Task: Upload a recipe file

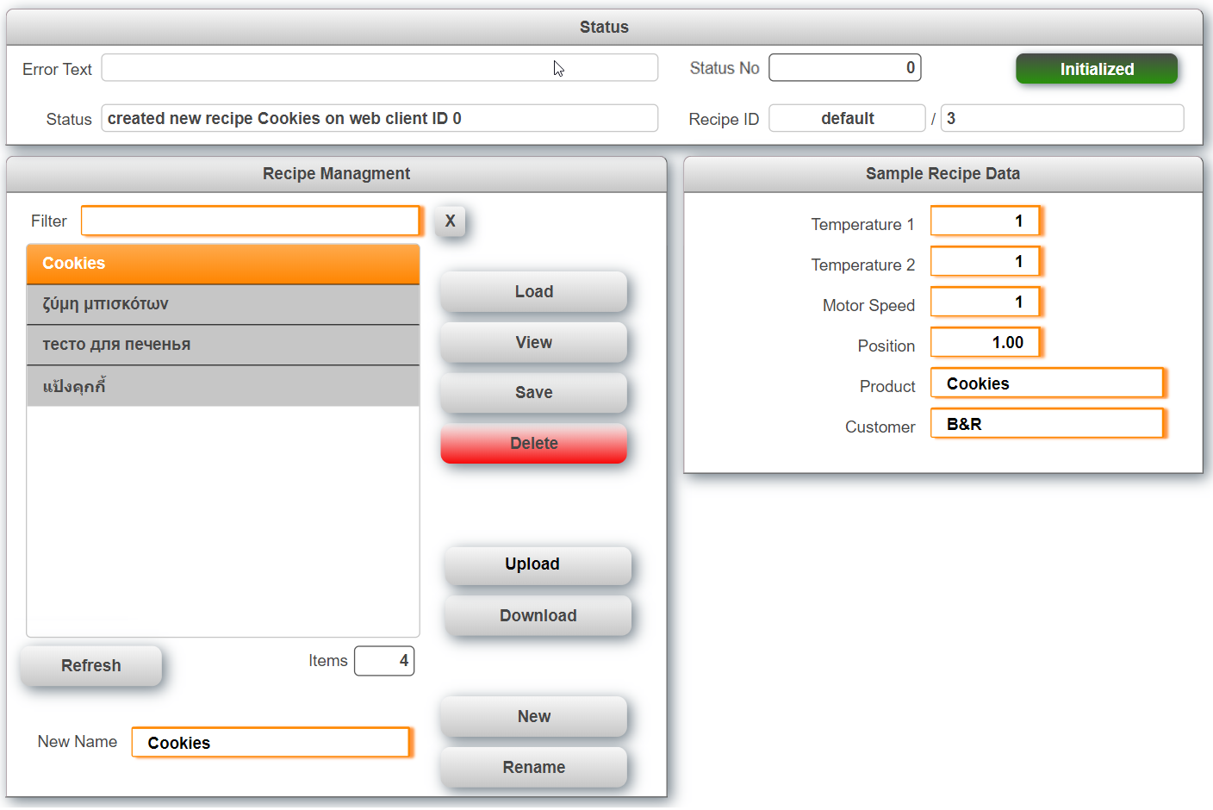Action: (538, 565)
